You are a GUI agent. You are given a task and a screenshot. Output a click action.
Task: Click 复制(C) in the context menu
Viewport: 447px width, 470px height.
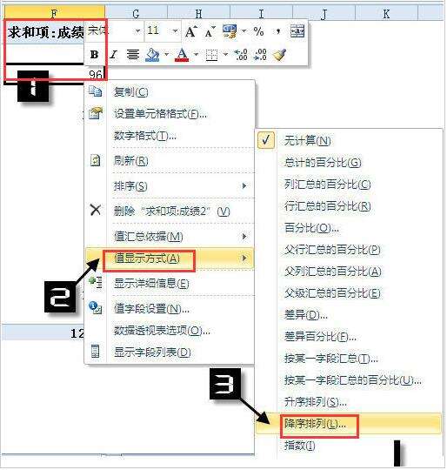(170, 91)
